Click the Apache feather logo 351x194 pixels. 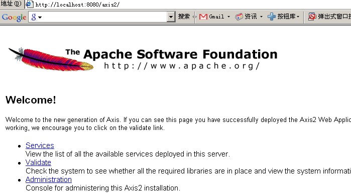pyautogui.click(x=51, y=59)
